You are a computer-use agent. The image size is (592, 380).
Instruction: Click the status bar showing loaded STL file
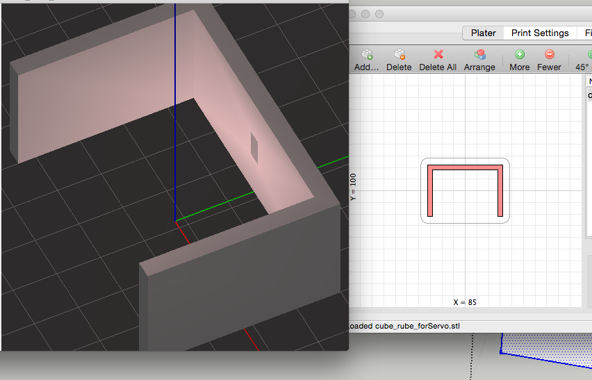(x=404, y=326)
